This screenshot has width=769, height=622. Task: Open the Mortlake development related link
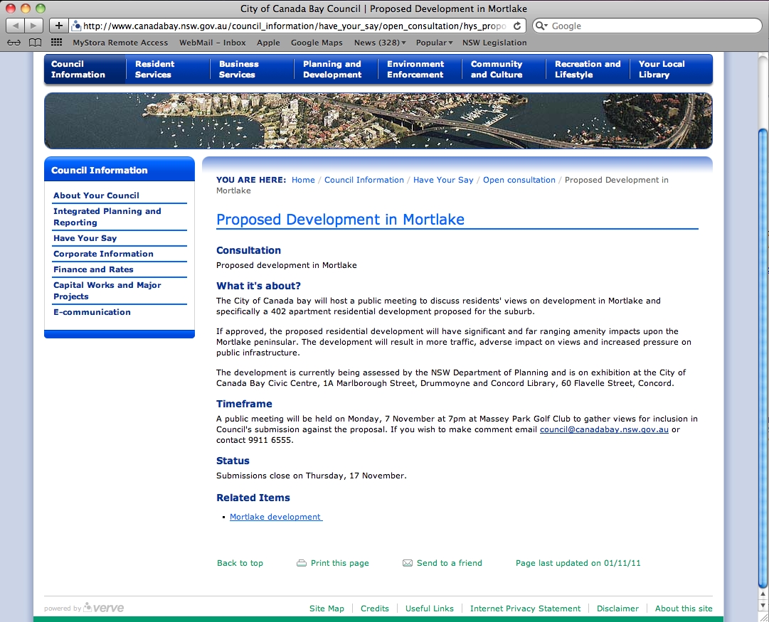(275, 517)
